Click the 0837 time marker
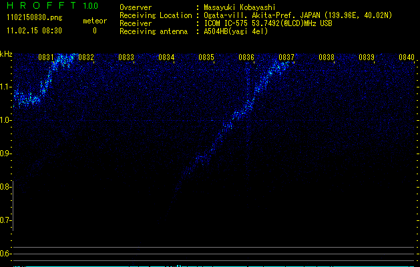Screen dimensions: 420x267 coord(286,57)
